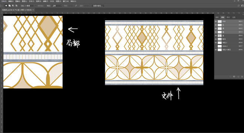
Task: Select the Alpha 1 channel thumbnail
Action: tap(220, 46)
